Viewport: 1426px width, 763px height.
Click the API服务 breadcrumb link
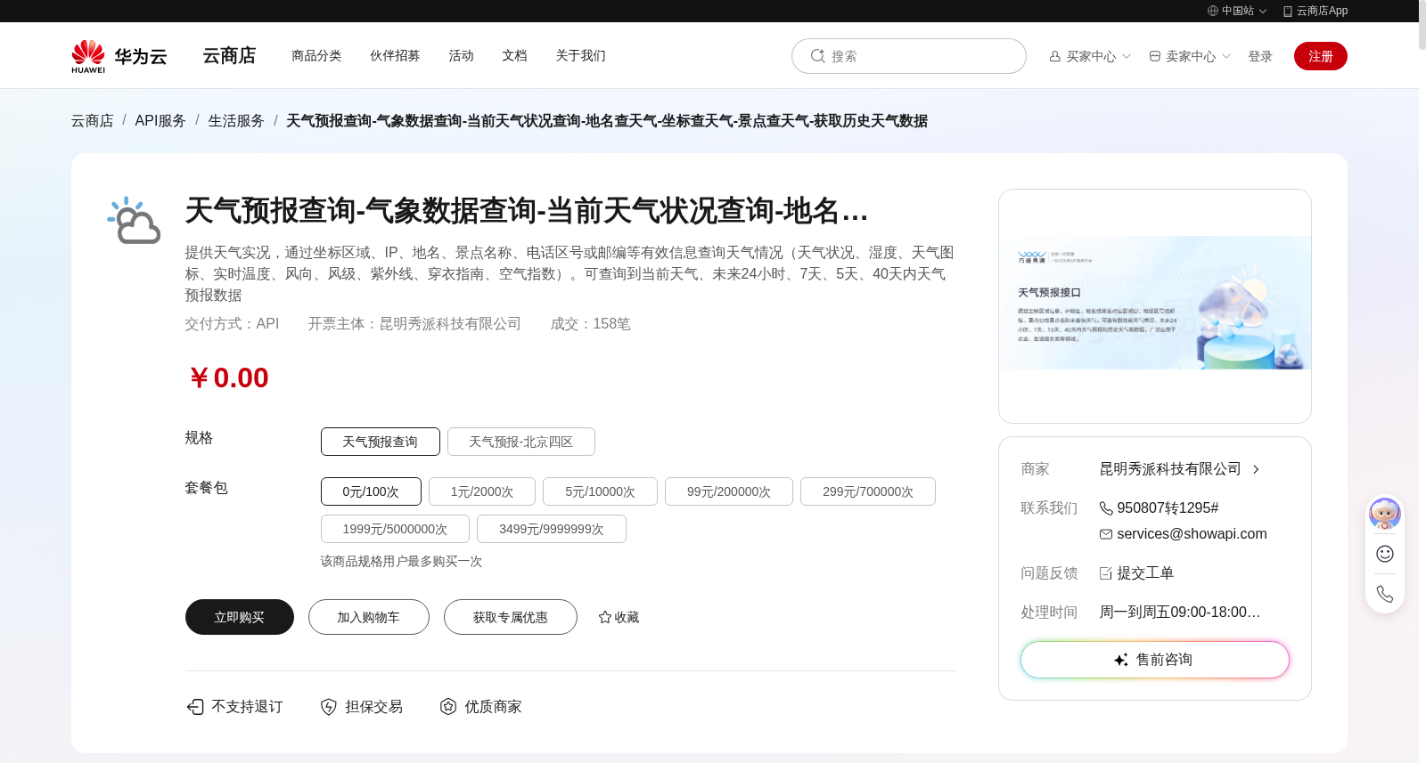point(160,120)
